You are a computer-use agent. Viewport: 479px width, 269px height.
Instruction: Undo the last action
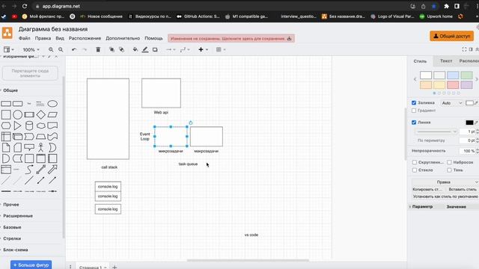(x=74, y=49)
